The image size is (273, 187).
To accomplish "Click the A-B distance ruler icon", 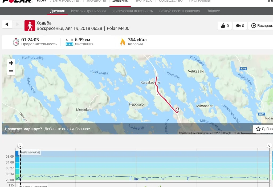I will click(69, 42).
